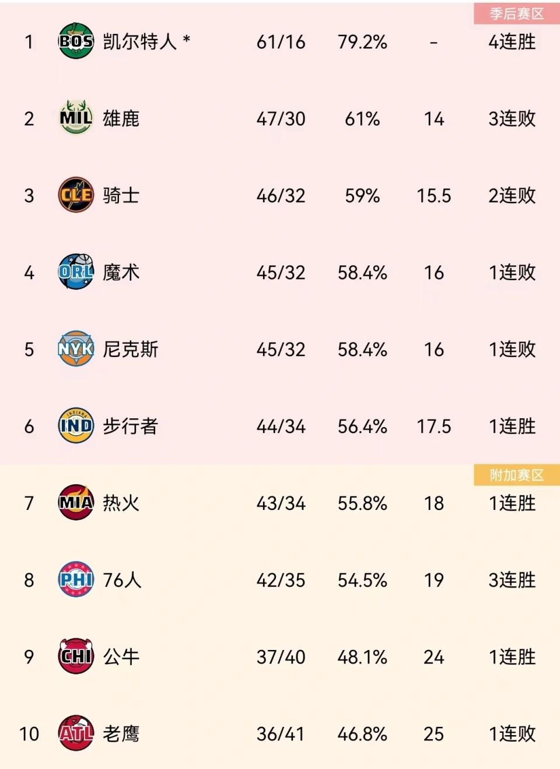The height and width of the screenshot is (769, 560).
Task: Click the 附加赛区 play-in zone label
Action: coord(516,475)
